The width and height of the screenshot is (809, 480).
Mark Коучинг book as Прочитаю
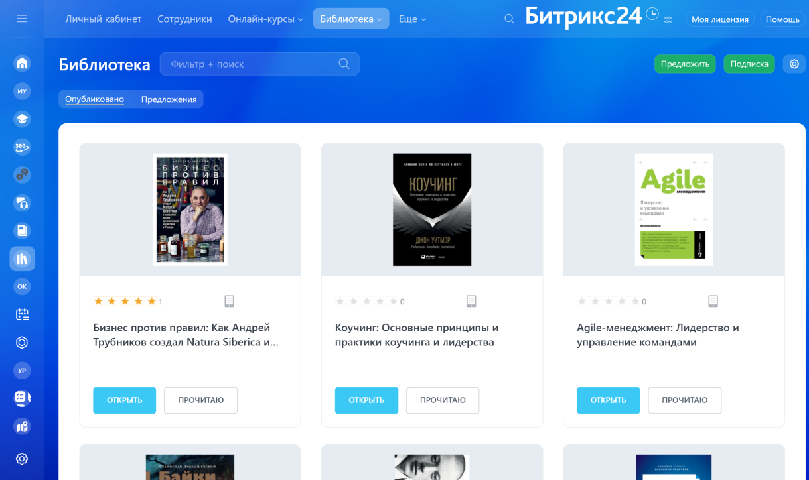[x=443, y=400]
